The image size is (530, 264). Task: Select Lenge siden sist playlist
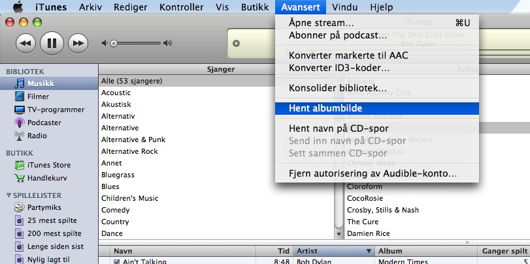pyautogui.click(x=49, y=246)
